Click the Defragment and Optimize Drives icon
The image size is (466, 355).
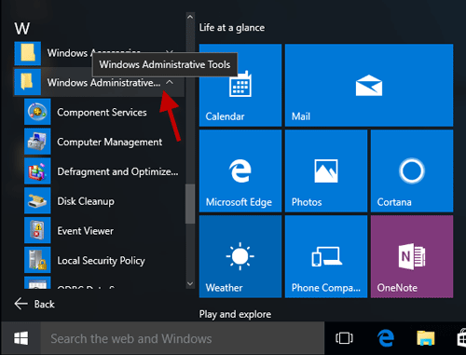[37, 171]
